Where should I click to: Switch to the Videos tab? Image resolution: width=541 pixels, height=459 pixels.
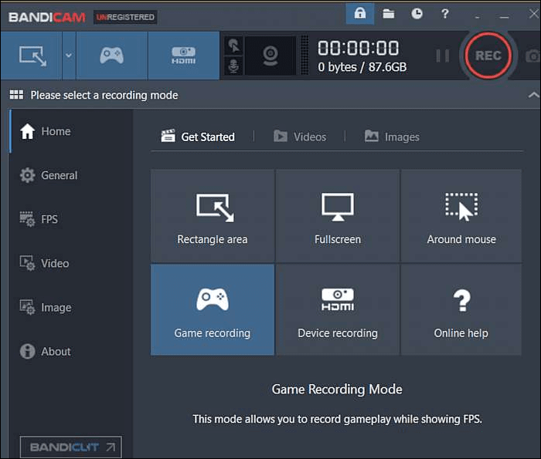[300, 137]
